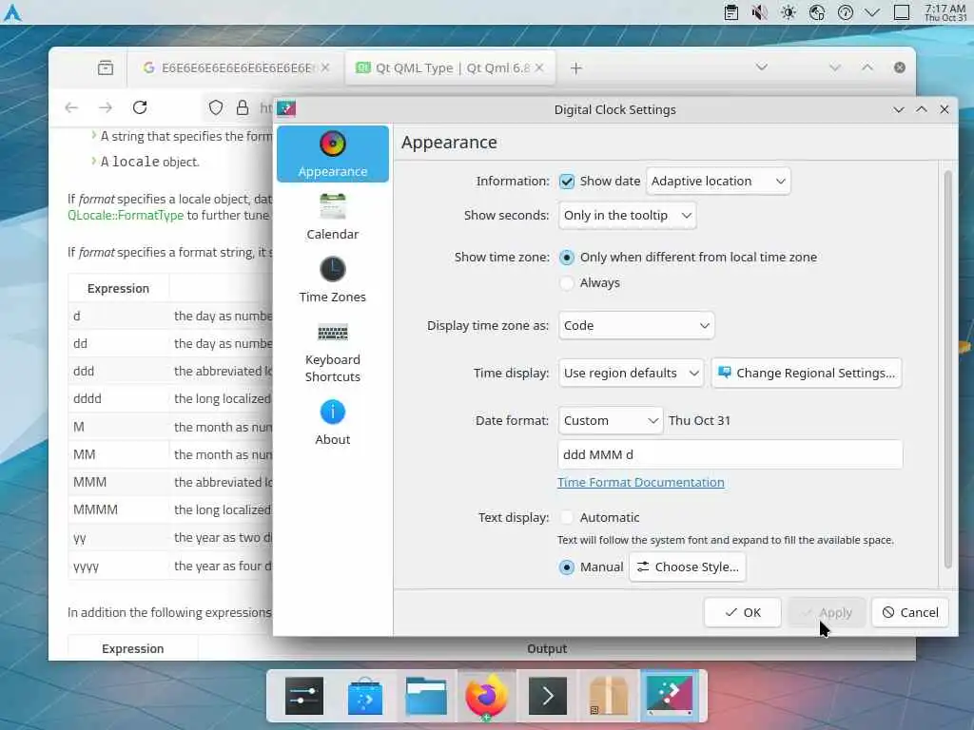Viewport: 974px width, 730px height.
Task: Click the Choose Style button
Action: [688, 567]
